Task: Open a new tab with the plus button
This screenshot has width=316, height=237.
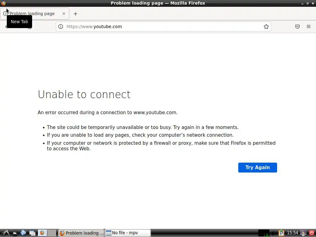Action: pos(75,14)
